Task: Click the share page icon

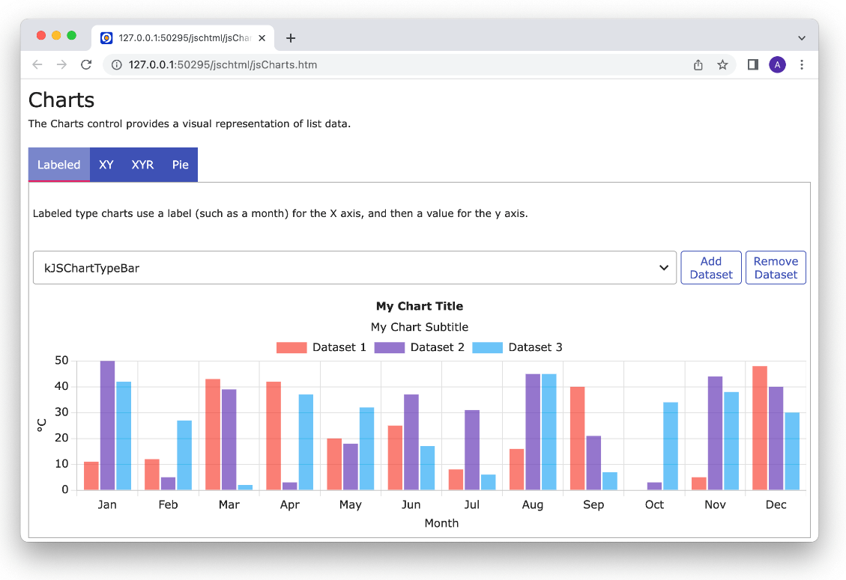Action: (698, 64)
